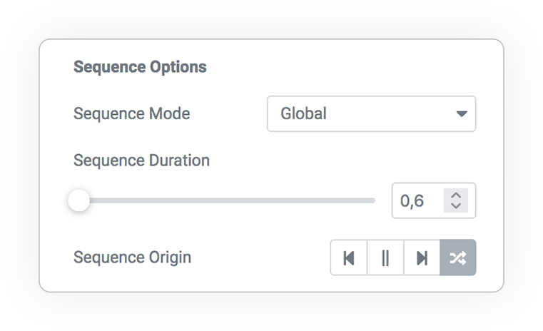Click the Sequence Options heading
Screen dimensions: 543x331
pyautogui.click(x=140, y=67)
